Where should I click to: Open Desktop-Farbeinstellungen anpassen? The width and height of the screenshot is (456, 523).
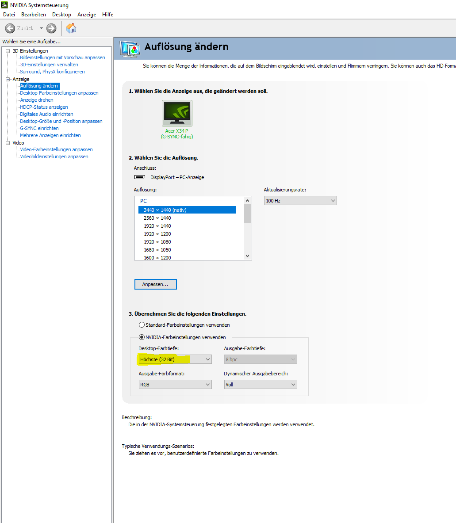59,93
